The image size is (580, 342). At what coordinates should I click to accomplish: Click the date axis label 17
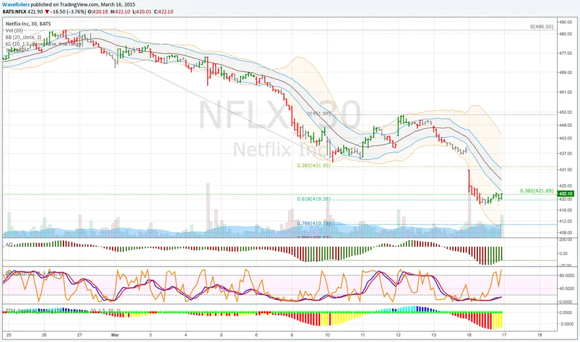click(x=504, y=335)
